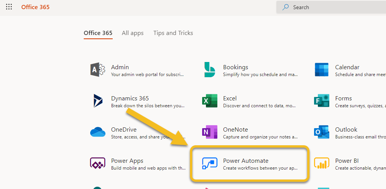
Task: Switch to the All apps tab
Action: pos(132,33)
